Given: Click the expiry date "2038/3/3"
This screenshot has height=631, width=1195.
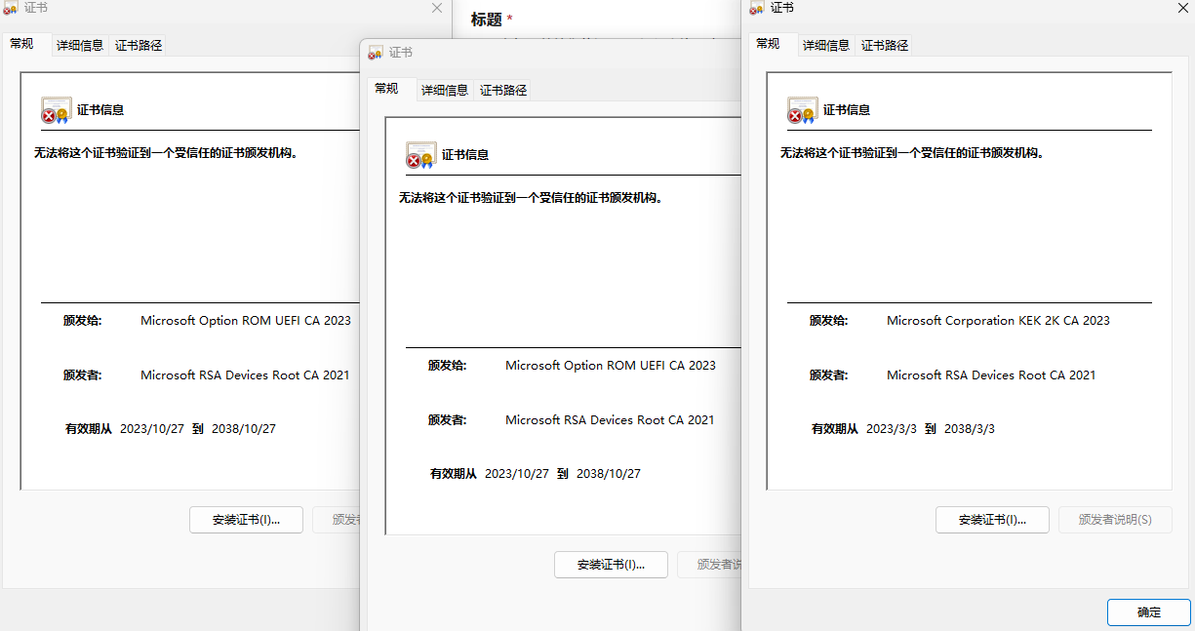Looking at the screenshot, I should pyautogui.click(x=970, y=429).
